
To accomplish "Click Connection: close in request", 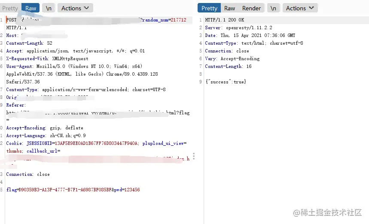I will [28, 174].
